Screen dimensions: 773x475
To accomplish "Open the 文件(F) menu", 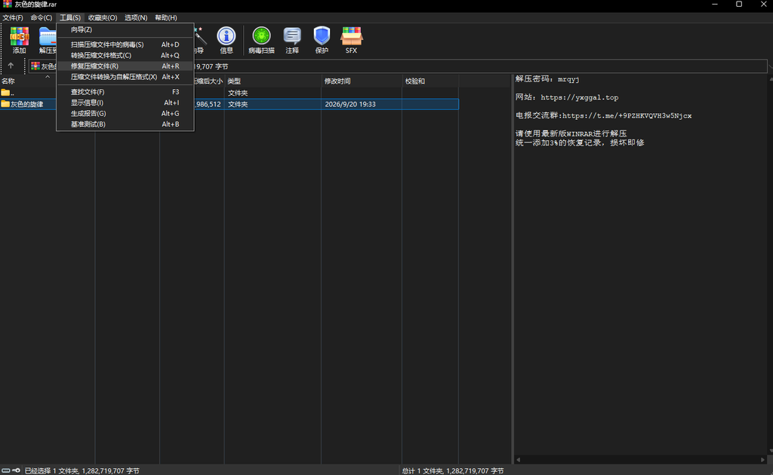I will [13, 18].
